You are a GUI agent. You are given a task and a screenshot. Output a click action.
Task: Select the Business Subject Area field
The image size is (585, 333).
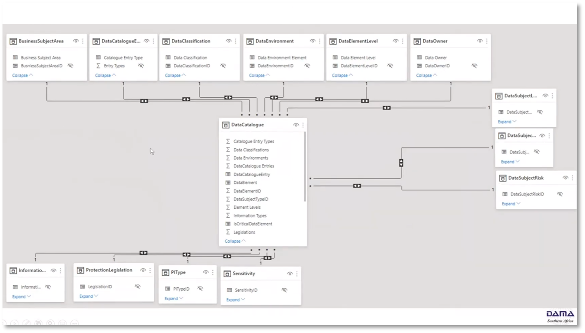[41, 58]
